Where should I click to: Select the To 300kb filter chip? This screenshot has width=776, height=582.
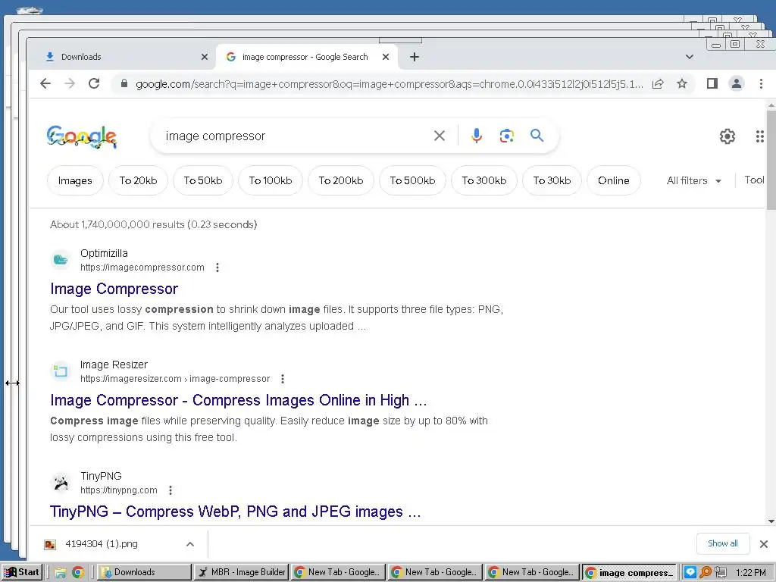[x=484, y=180]
